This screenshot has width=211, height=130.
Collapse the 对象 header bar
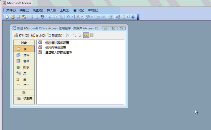pyautogui.click(x=24, y=43)
